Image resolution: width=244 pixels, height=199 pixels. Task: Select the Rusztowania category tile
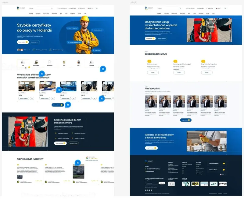pos(50,63)
